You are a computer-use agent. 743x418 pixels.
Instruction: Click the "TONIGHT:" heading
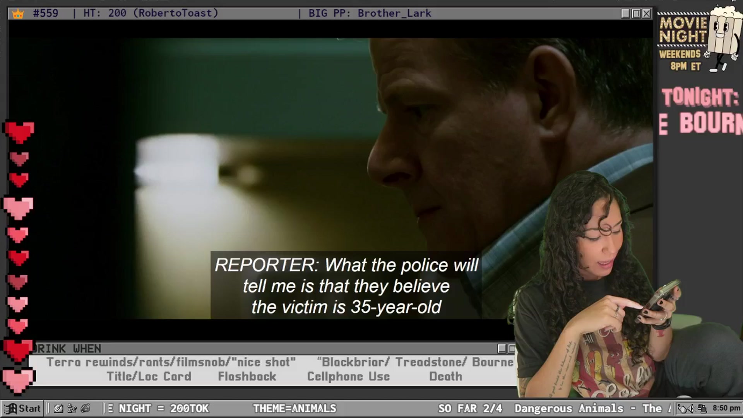tap(700, 97)
